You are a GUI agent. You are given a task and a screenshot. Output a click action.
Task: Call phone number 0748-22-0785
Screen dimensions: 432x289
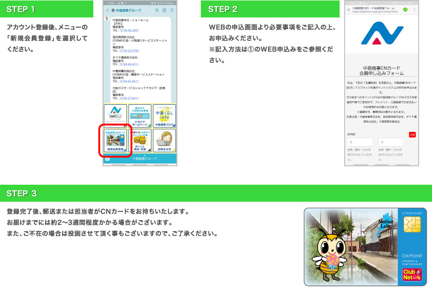coord(129,51)
